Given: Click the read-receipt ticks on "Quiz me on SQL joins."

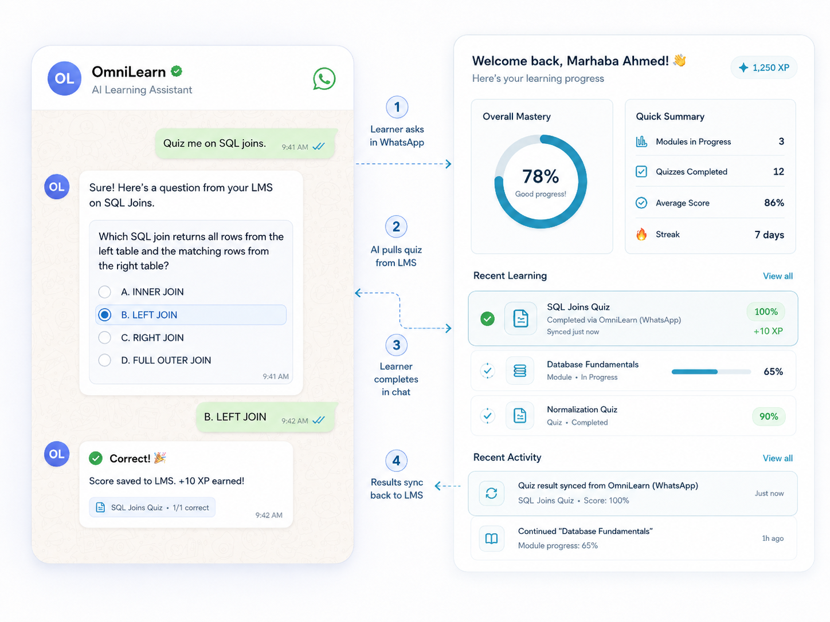Looking at the screenshot, I should click(319, 147).
